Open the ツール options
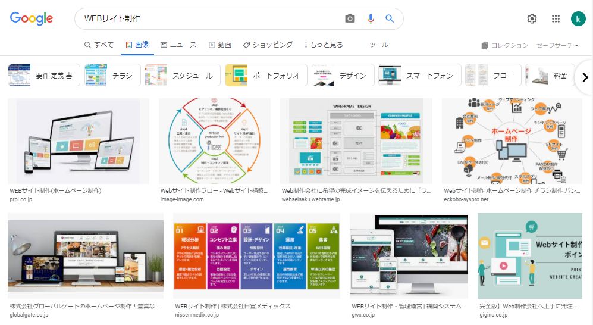The image size is (593, 325). coord(378,45)
